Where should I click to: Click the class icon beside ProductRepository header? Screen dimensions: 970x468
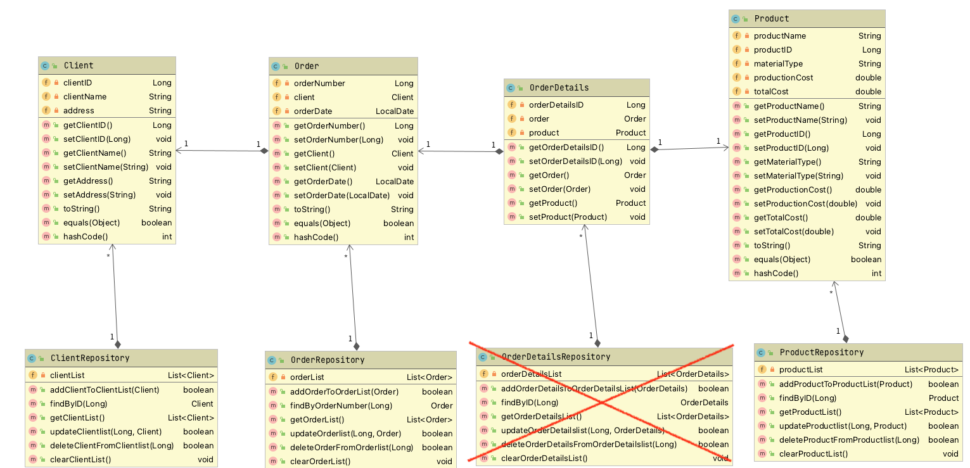761,352
